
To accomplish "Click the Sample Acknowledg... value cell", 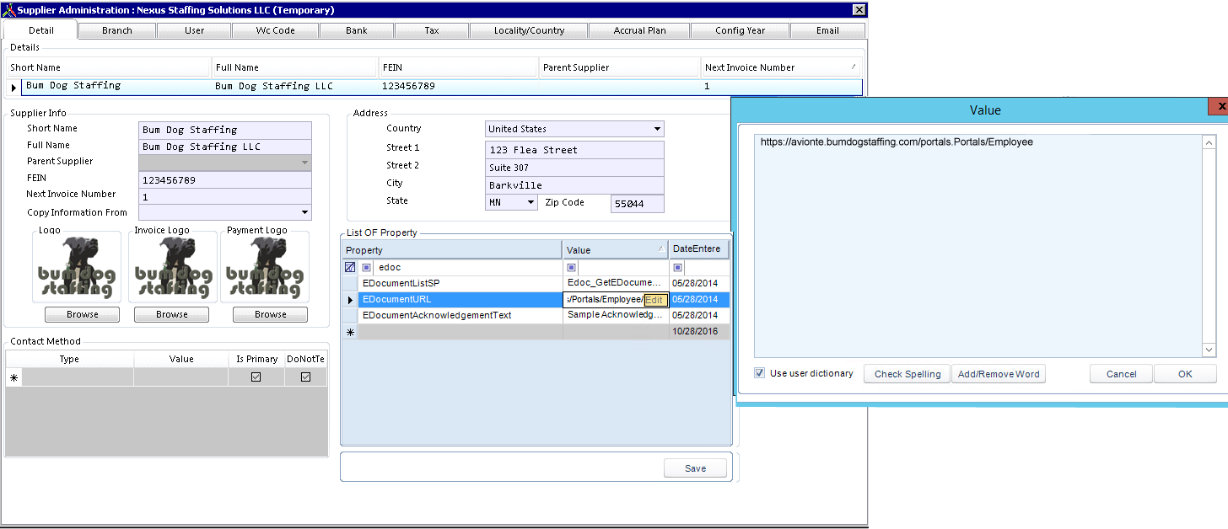I will pyautogui.click(x=616, y=316).
